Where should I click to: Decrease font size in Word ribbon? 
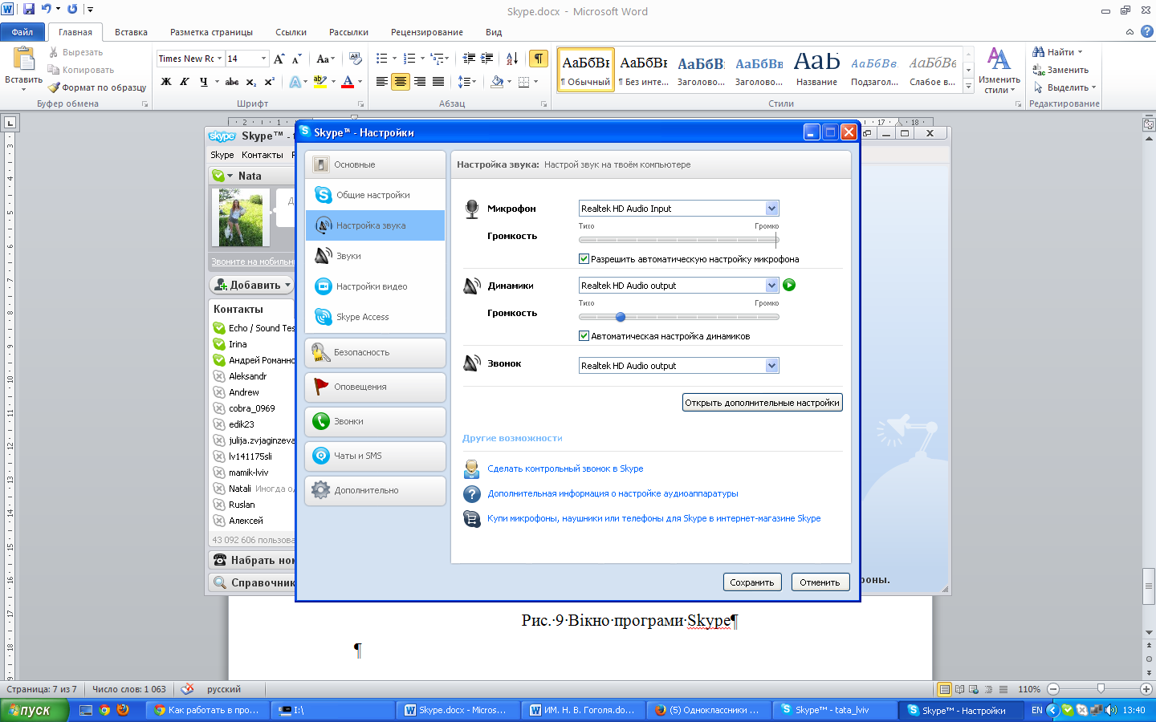(x=296, y=59)
